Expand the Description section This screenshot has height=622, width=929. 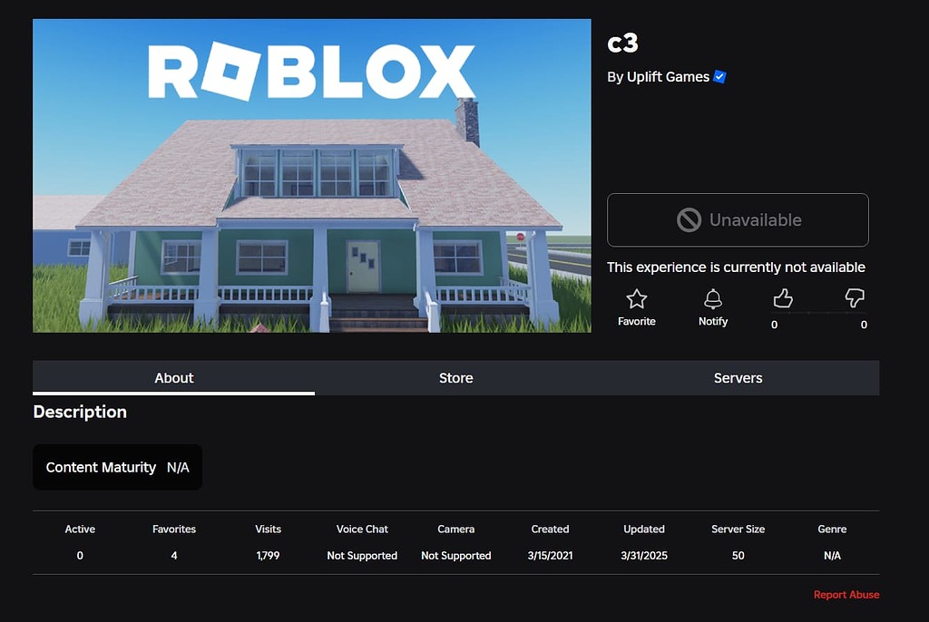coord(80,412)
